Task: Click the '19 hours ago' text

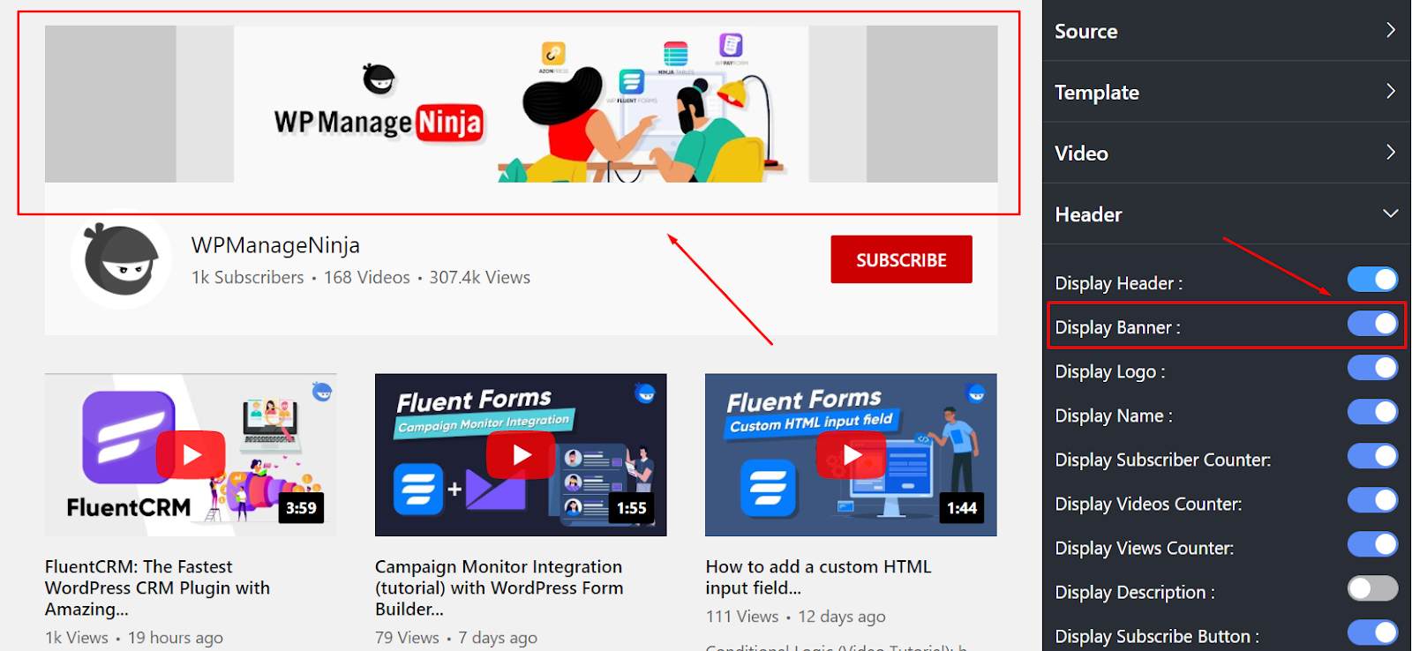Action: [176, 637]
